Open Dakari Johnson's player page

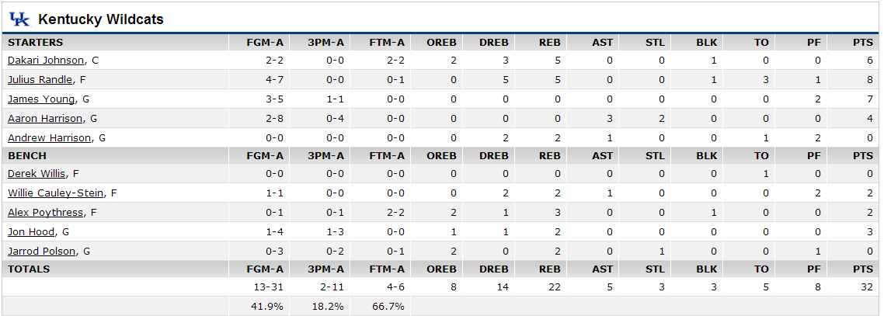(x=46, y=61)
